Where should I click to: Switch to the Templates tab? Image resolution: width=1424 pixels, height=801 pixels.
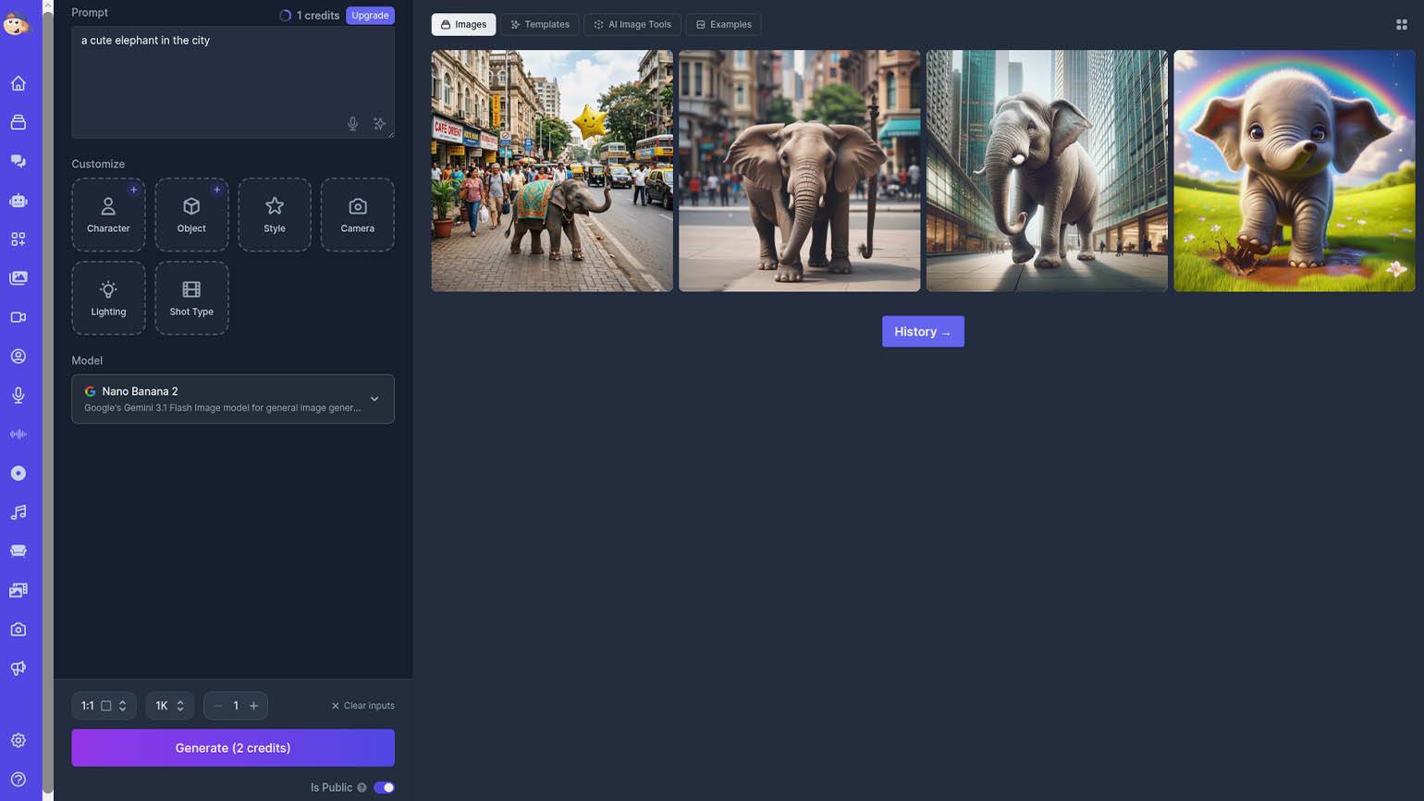[x=540, y=25]
